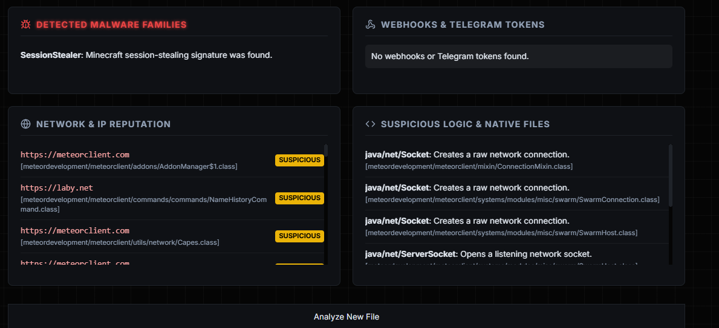This screenshot has width=719, height=328.
Task: Select the java/net/ServerSocket listening socket entry
Action: point(479,254)
